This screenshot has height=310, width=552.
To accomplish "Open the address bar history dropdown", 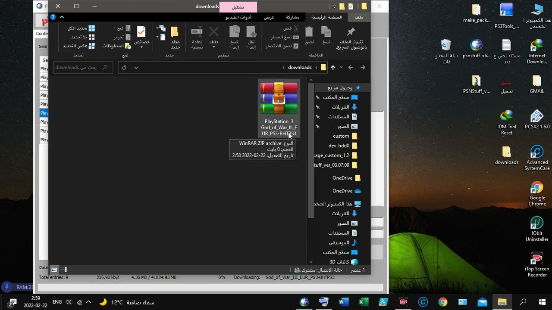I will (136, 67).
